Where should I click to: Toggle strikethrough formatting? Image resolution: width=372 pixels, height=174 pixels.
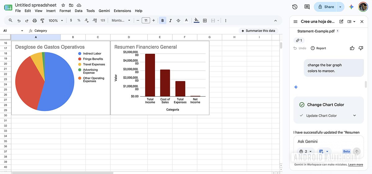pyautogui.click(x=178, y=20)
